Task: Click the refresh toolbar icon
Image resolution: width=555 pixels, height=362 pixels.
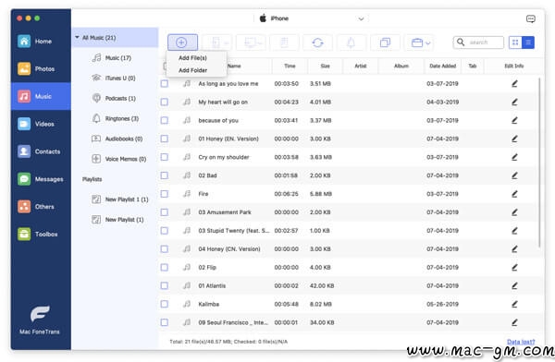Action: 317,42
